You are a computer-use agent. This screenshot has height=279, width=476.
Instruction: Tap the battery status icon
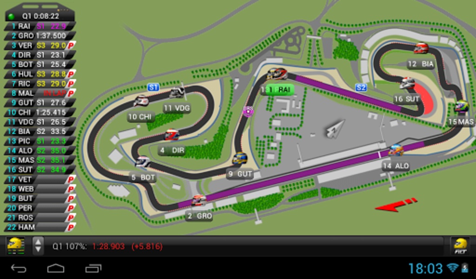(x=465, y=268)
